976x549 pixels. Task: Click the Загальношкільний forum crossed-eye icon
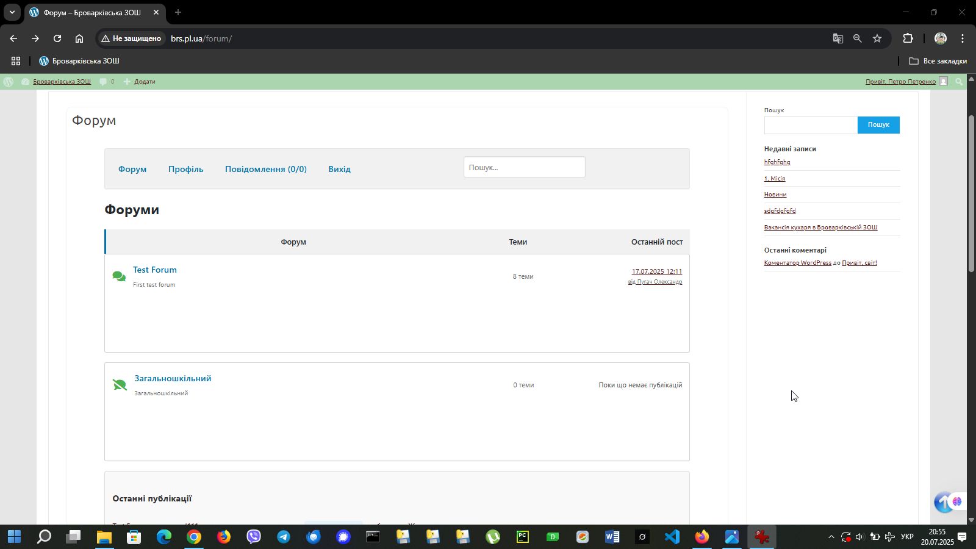tap(120, 385)
